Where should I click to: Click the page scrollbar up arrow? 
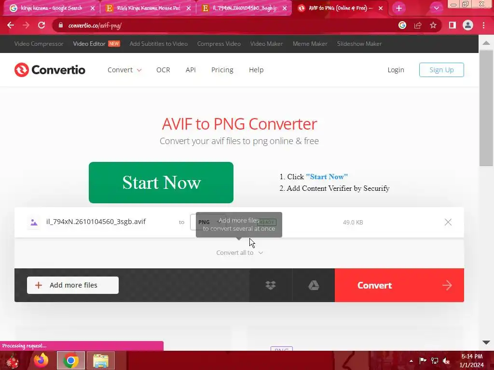486,43
